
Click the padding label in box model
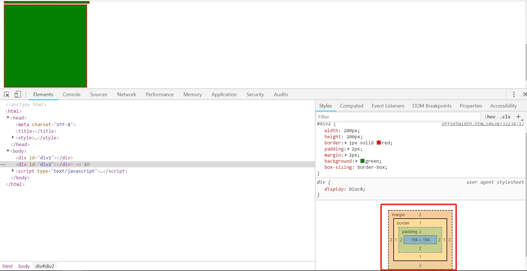(x=409, y=232)
